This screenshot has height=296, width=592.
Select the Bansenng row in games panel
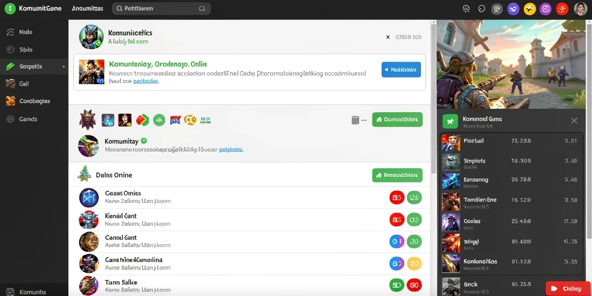coord(512,182)
